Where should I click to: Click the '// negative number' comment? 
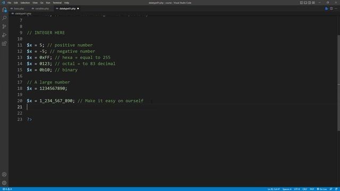pos(72,51)
